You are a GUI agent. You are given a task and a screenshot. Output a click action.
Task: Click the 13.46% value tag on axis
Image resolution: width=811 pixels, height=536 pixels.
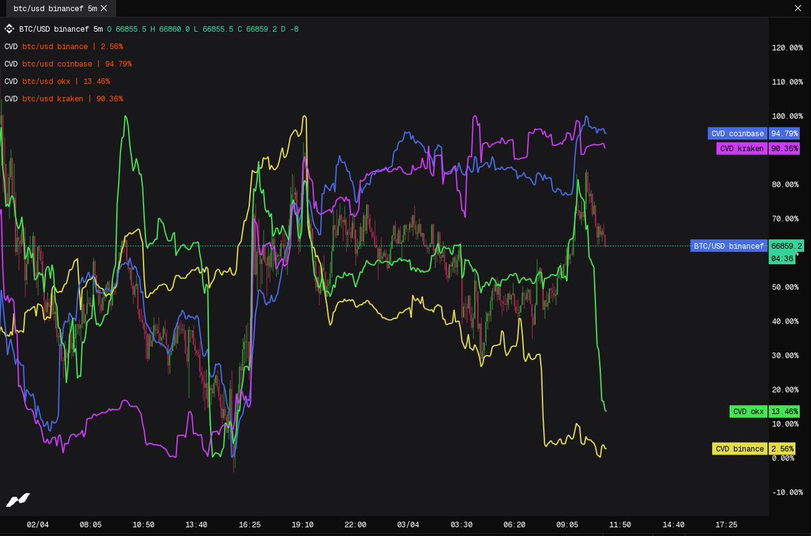pyautogui.click(x=785, y=412)
